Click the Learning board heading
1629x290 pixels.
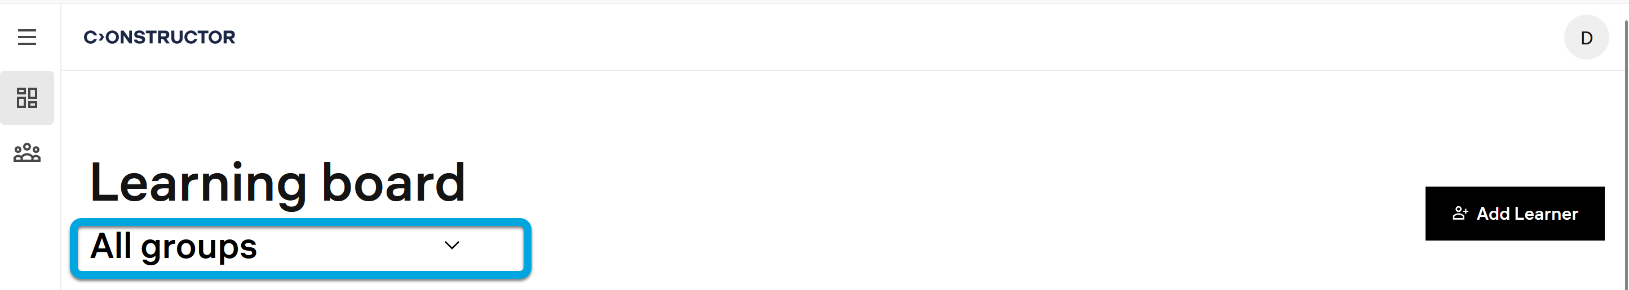click(277, 183)
